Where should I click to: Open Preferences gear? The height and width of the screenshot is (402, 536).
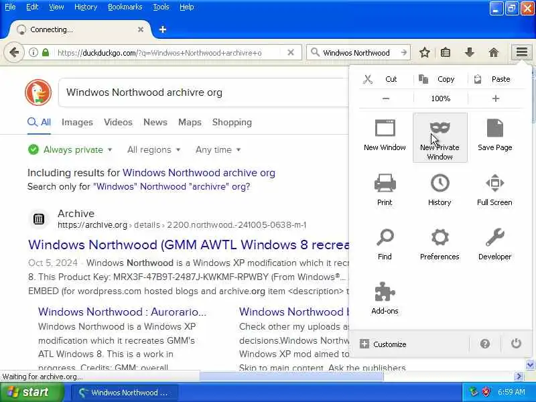440,244
